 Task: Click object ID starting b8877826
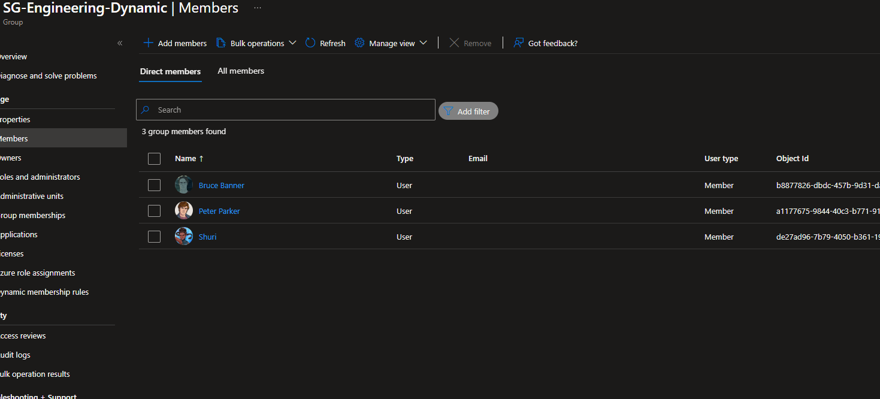click(828, 185)
